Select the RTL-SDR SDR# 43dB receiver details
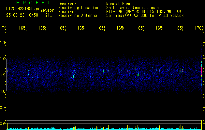Screen dimensions: 205x130 tap(144, 12)
